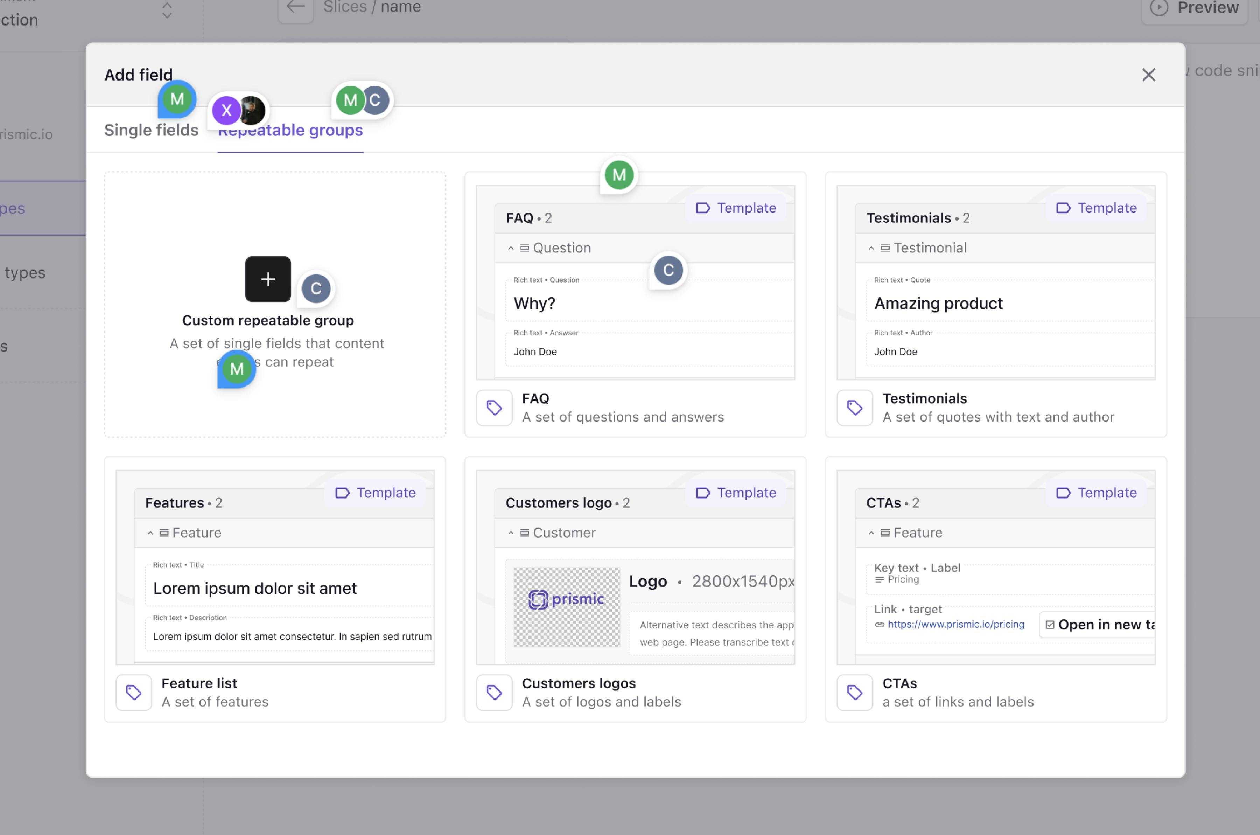
Task: Click the tag icon beside Testimonials
Action: pos(854,408)
